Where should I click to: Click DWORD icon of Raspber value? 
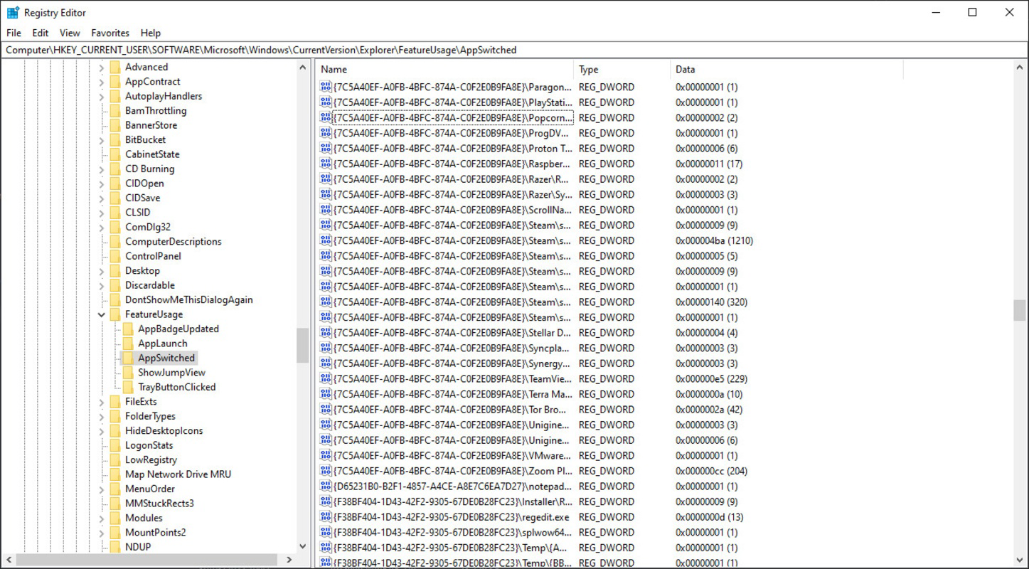click(326, 164)
